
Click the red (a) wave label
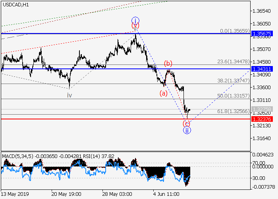click(164, 94)
